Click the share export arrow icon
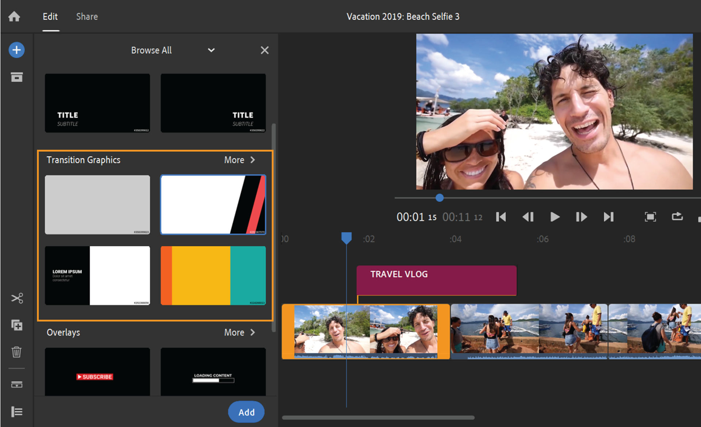This screenshot has width=701, height=427. pyautogui.click(x=677, y=217)
